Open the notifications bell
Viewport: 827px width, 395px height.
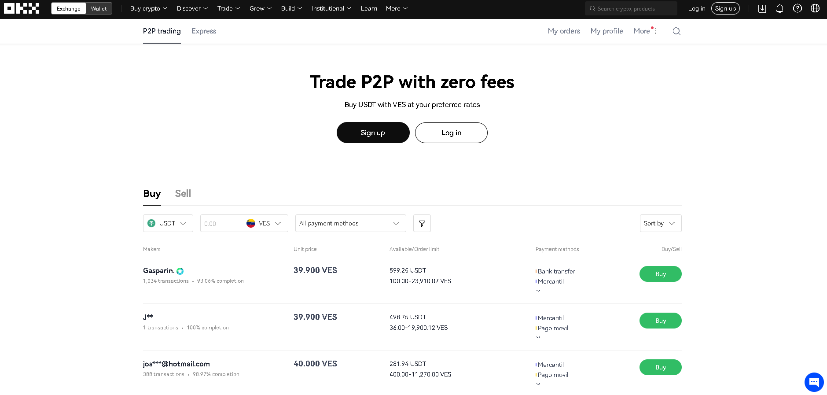pos(779,8)
